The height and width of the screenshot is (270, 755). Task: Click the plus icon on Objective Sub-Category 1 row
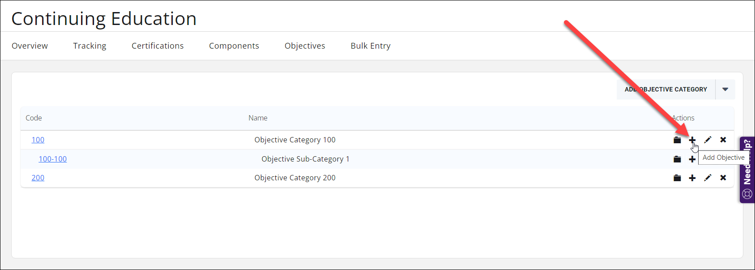pyautogui.click(x=692, y=159)
